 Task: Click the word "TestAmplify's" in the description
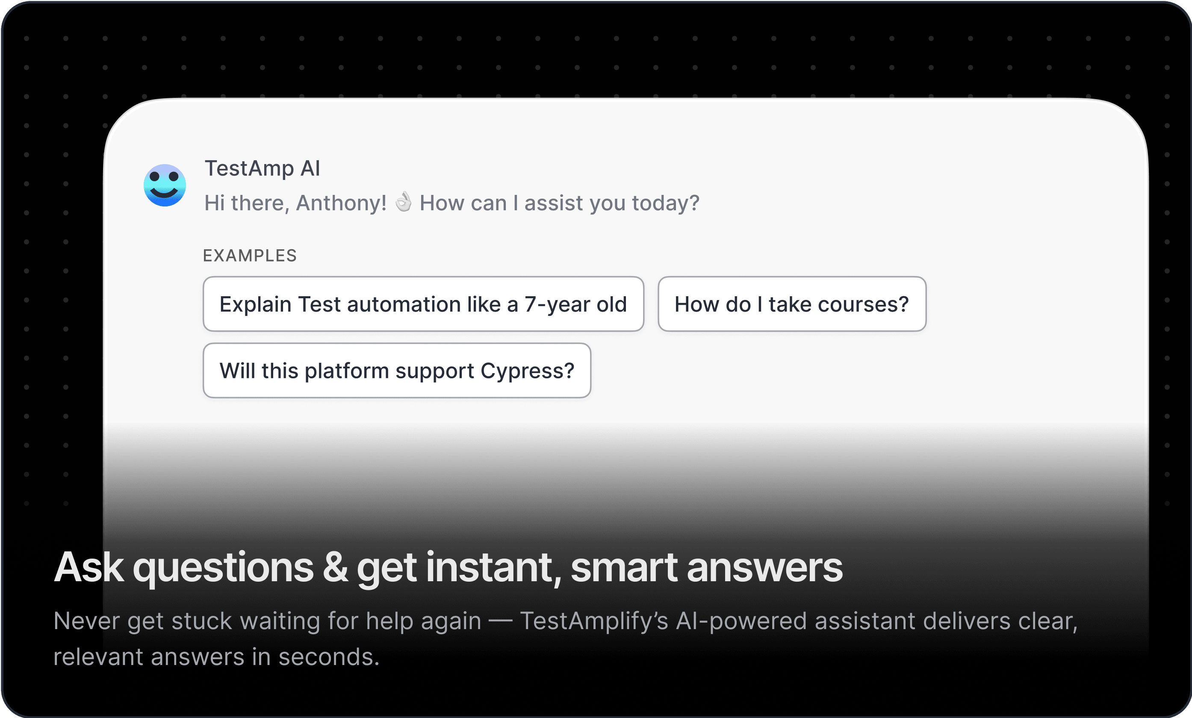[x=594, y=621]
